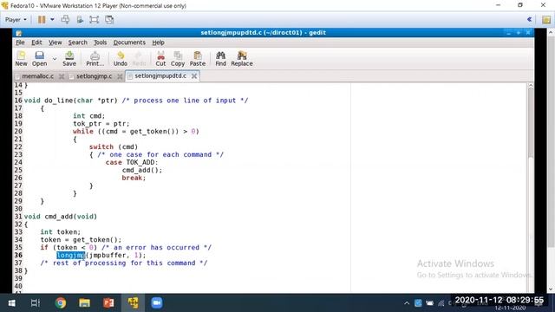Close the setlongjmpupdtd.c tab
The width and height of the screenshot is (555, 312).
pyautogui.click(x=194, y=76)
